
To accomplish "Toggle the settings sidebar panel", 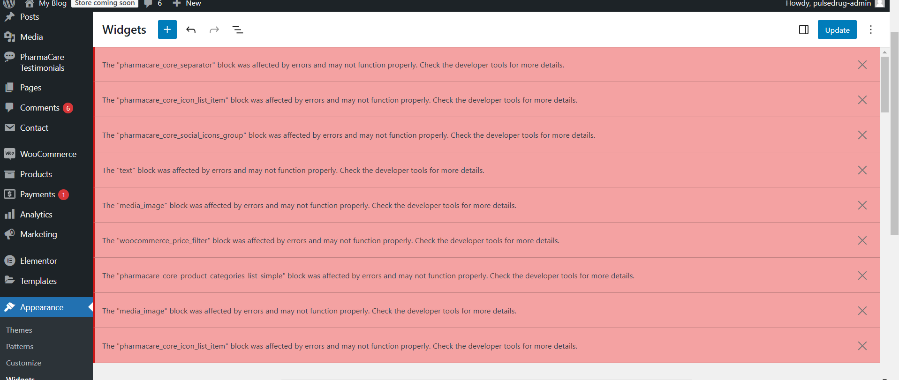I will 804,30.
